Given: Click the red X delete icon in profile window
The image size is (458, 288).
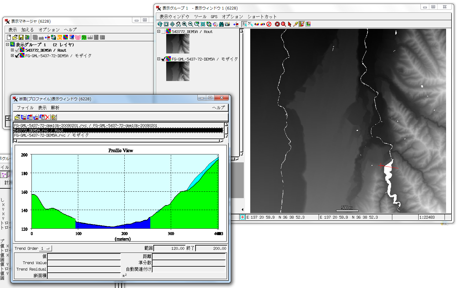Looking at the screenshot, I should click(x=48, y=117).
